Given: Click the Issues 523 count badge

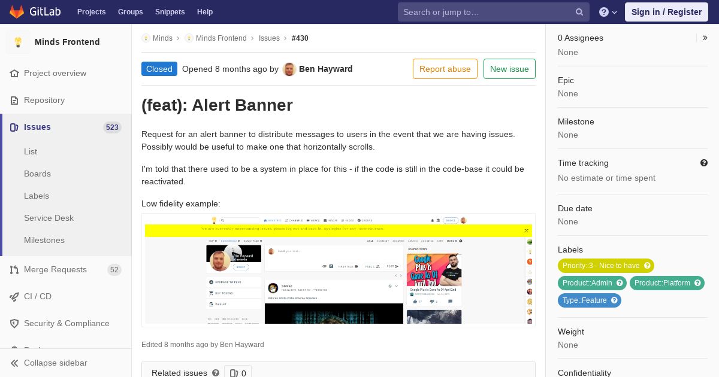Looking at the screenshot, I should (x=112, y=127).
